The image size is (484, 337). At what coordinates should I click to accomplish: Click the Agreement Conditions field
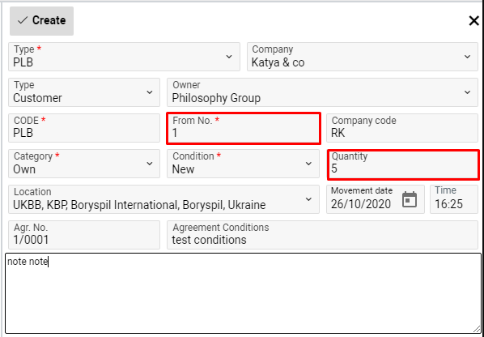point(323,235)
